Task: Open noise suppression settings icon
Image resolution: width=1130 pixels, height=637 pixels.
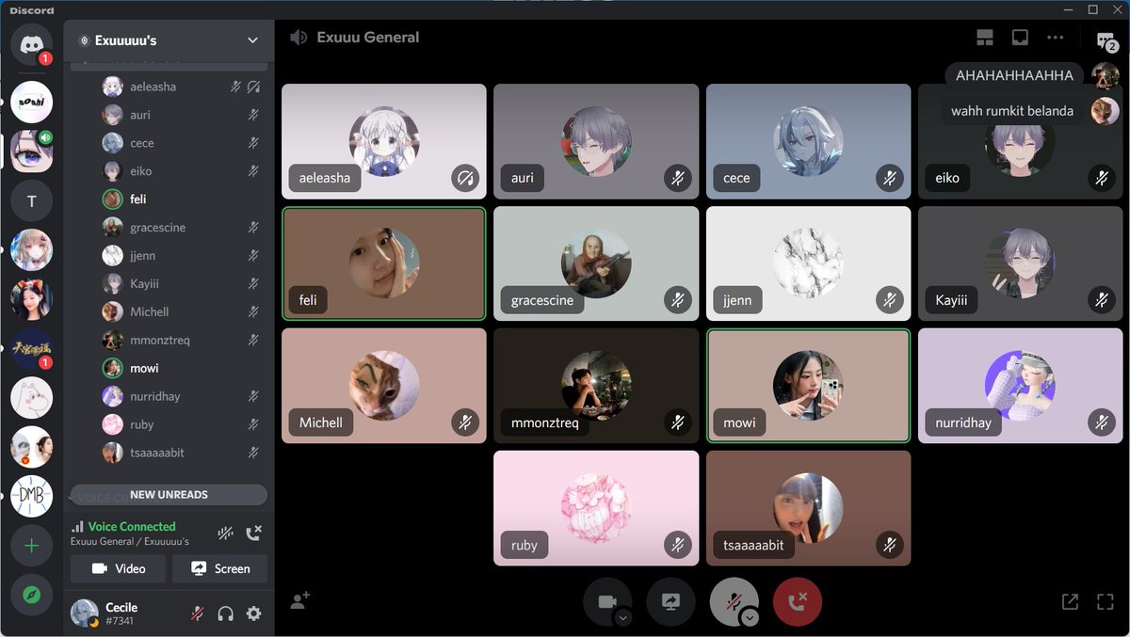Action: (x=225, y=533)
